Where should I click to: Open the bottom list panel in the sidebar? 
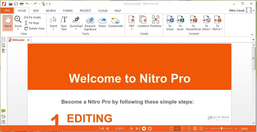click(x=3, y=122)
